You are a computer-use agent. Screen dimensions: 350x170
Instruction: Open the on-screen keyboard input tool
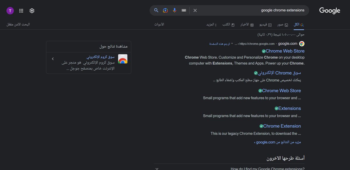tap(184, 10)
